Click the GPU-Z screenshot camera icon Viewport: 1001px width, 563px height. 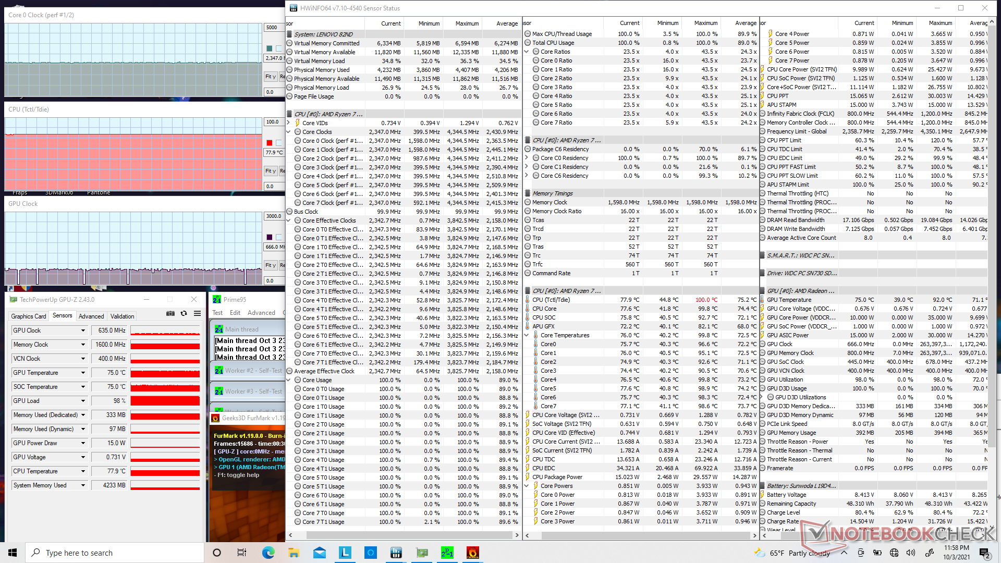pyautogui.click(x=170, y=313)
